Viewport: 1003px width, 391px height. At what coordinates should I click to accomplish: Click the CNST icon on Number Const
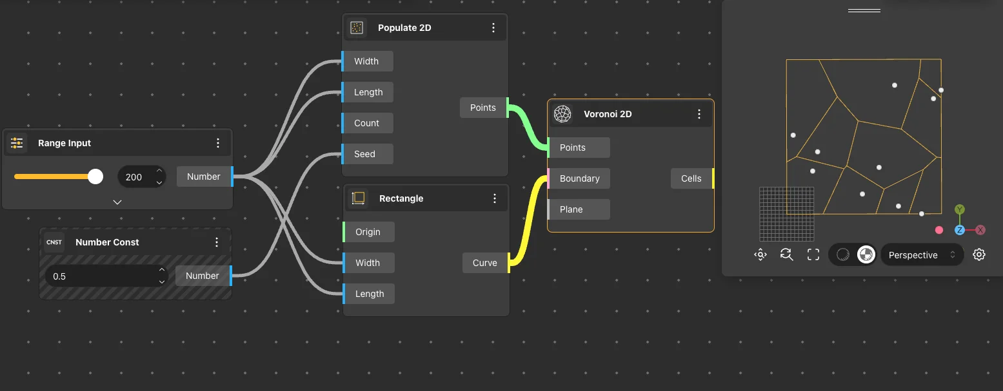click(x=54, y=242)
